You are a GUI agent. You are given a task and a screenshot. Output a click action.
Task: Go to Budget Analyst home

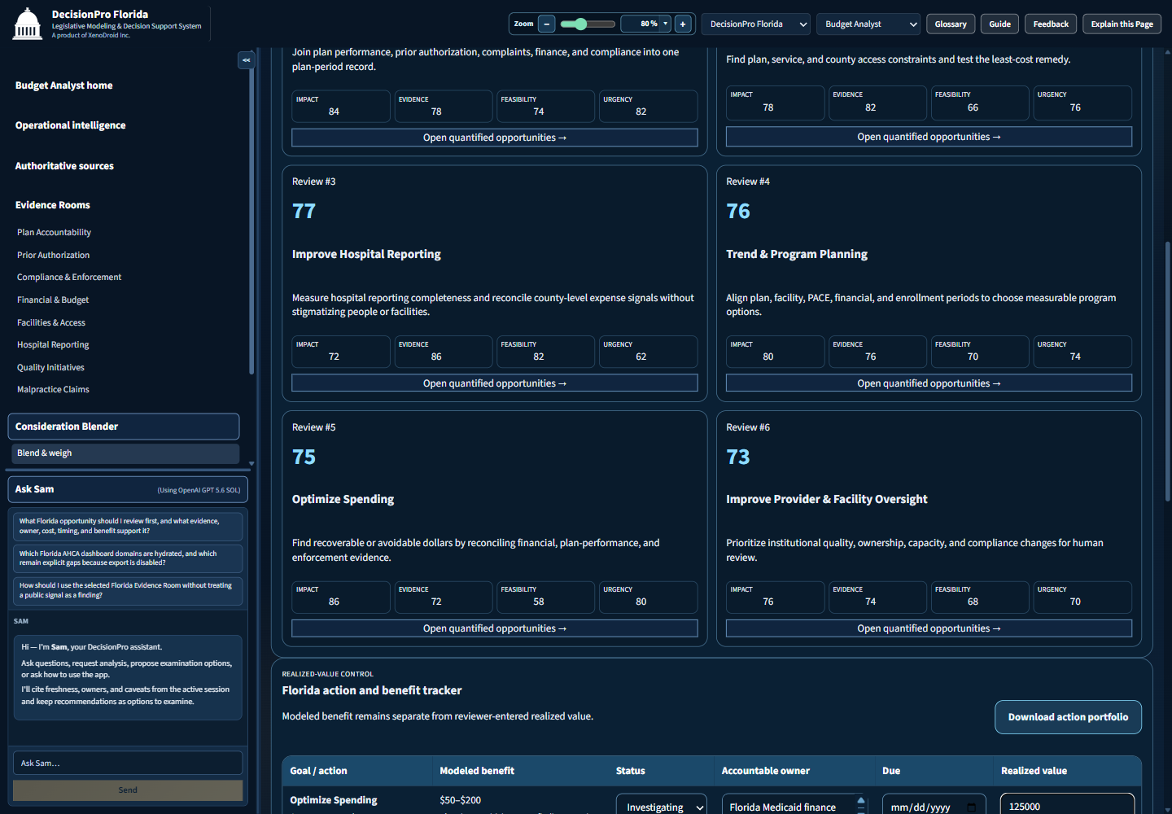click(x=64, y=85)
